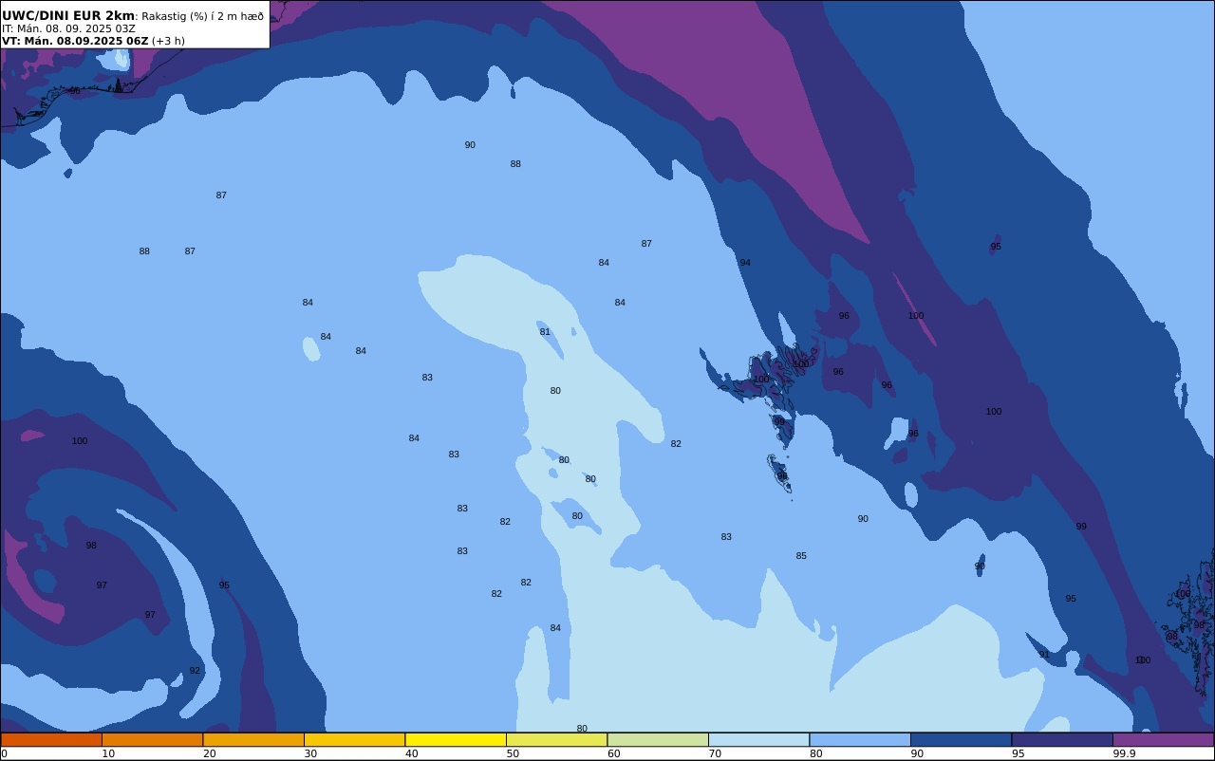Select the pale yellow 50–60 legend swatch
This screenshot has height=761, width=1215.
coord(557,739)
